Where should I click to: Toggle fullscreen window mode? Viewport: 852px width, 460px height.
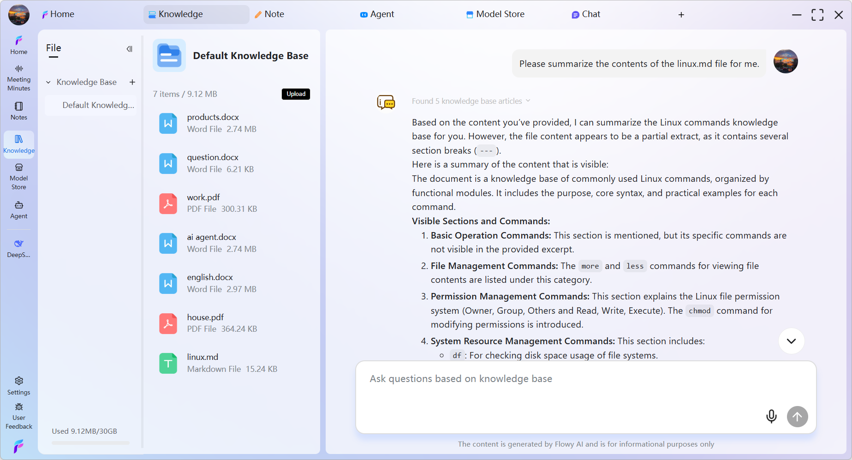coord(817,15)
